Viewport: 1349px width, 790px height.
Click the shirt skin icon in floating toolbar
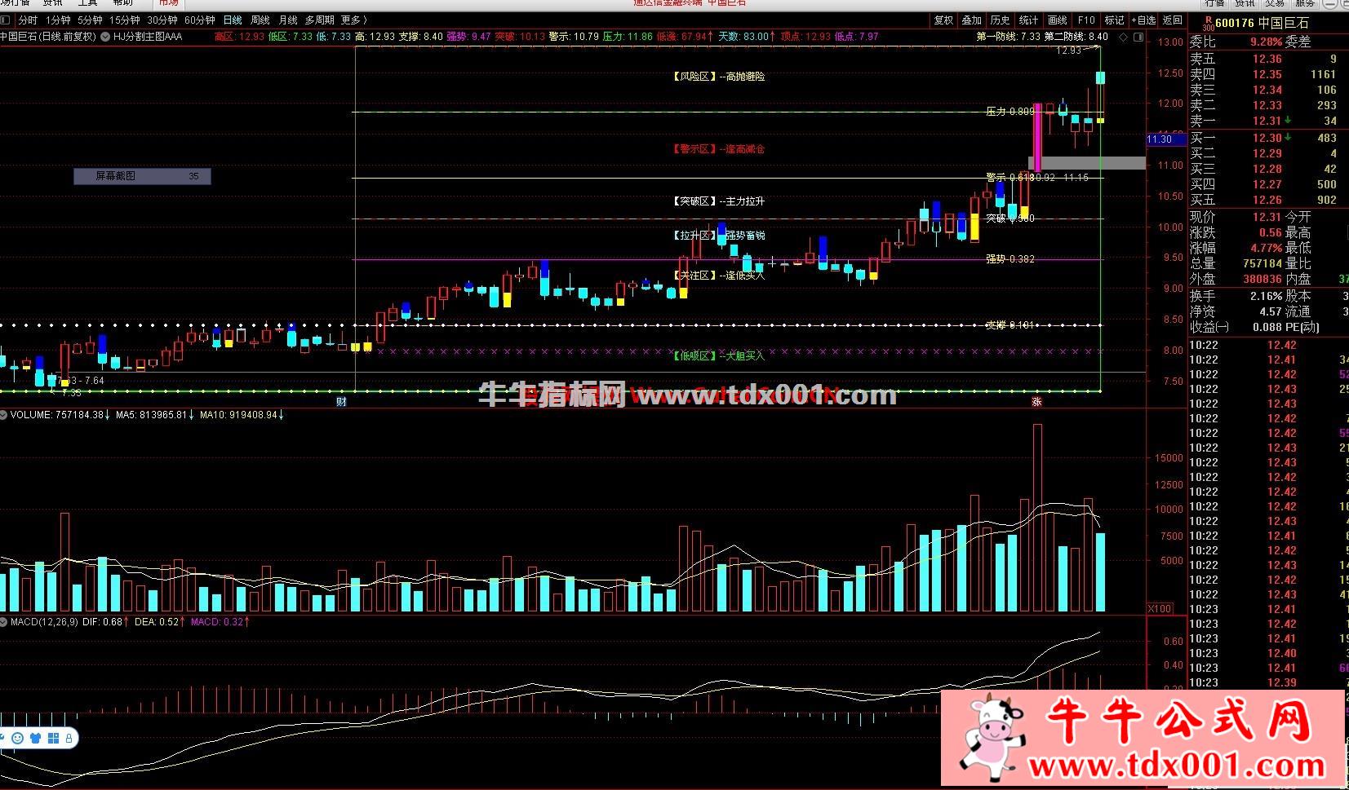pyautogui.click(x=35, y=739)
